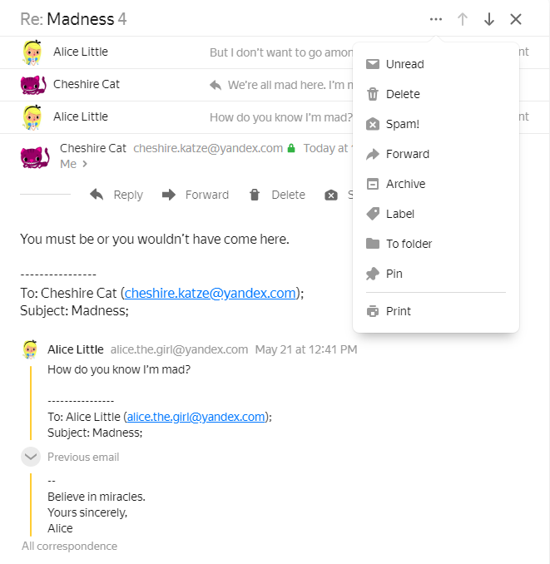
Task: Open the cheshire.katze@yandex.com email link
Action: tap(211, 293)
